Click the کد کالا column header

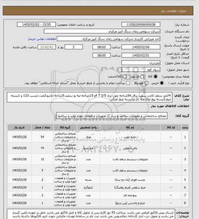171,127
